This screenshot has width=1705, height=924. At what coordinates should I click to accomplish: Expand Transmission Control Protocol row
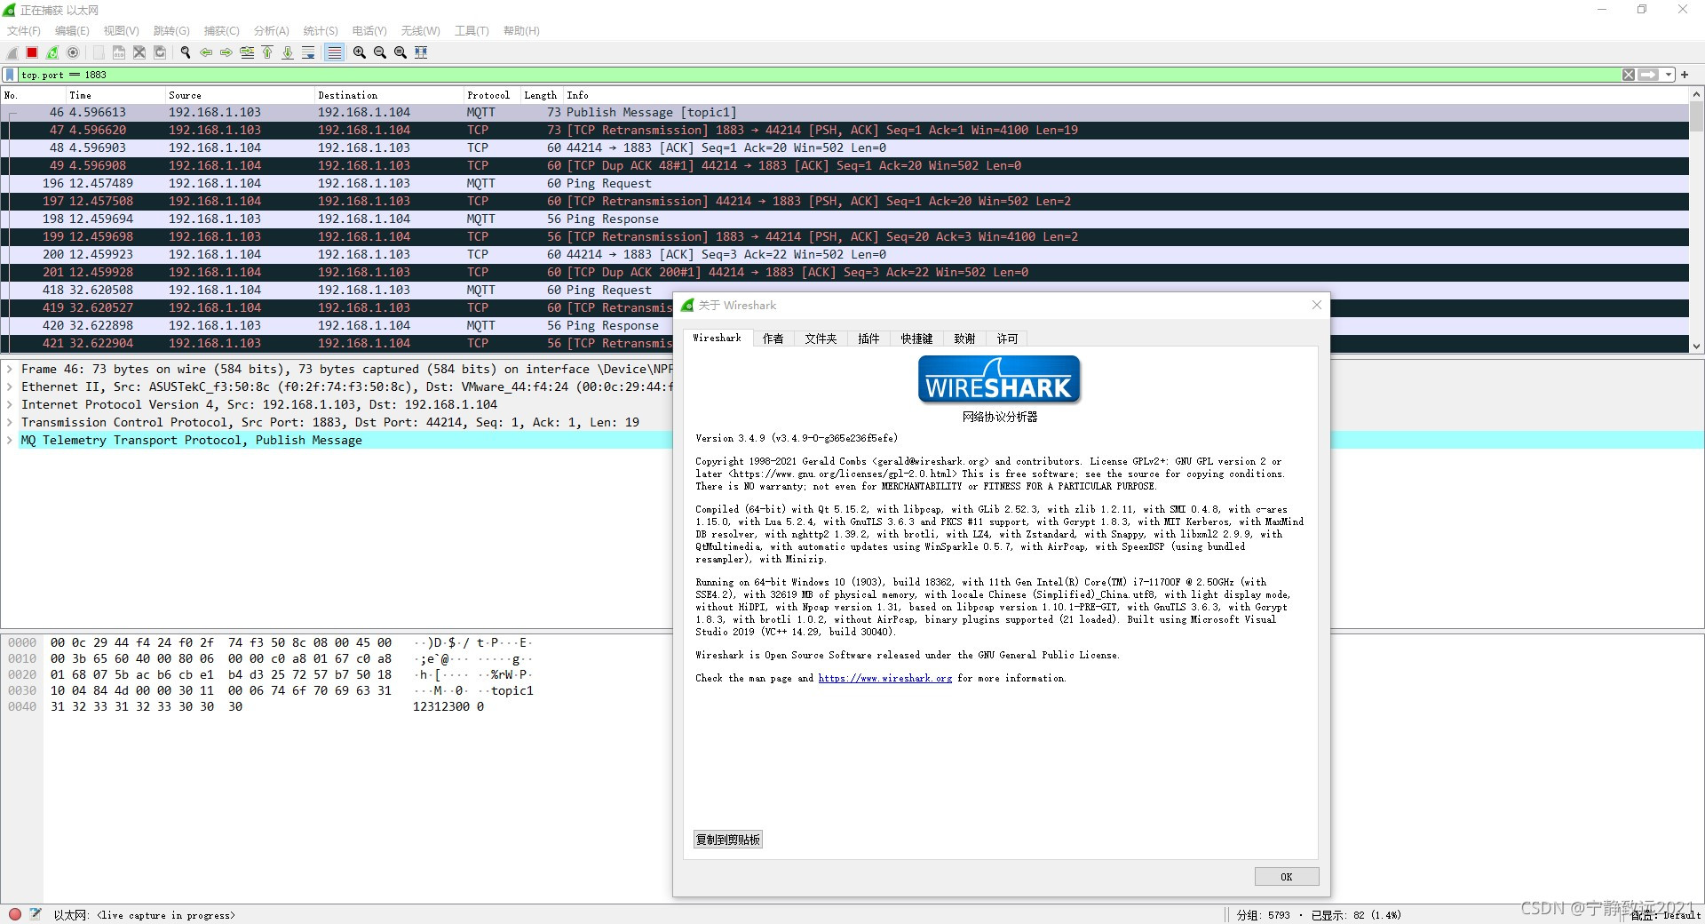pos(10,422)
